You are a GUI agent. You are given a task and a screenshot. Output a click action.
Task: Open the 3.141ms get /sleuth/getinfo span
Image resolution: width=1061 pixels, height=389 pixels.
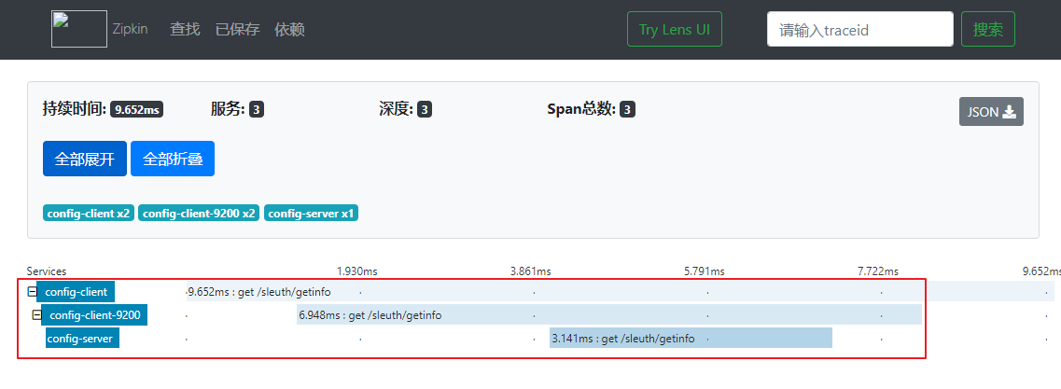point(691,338)
